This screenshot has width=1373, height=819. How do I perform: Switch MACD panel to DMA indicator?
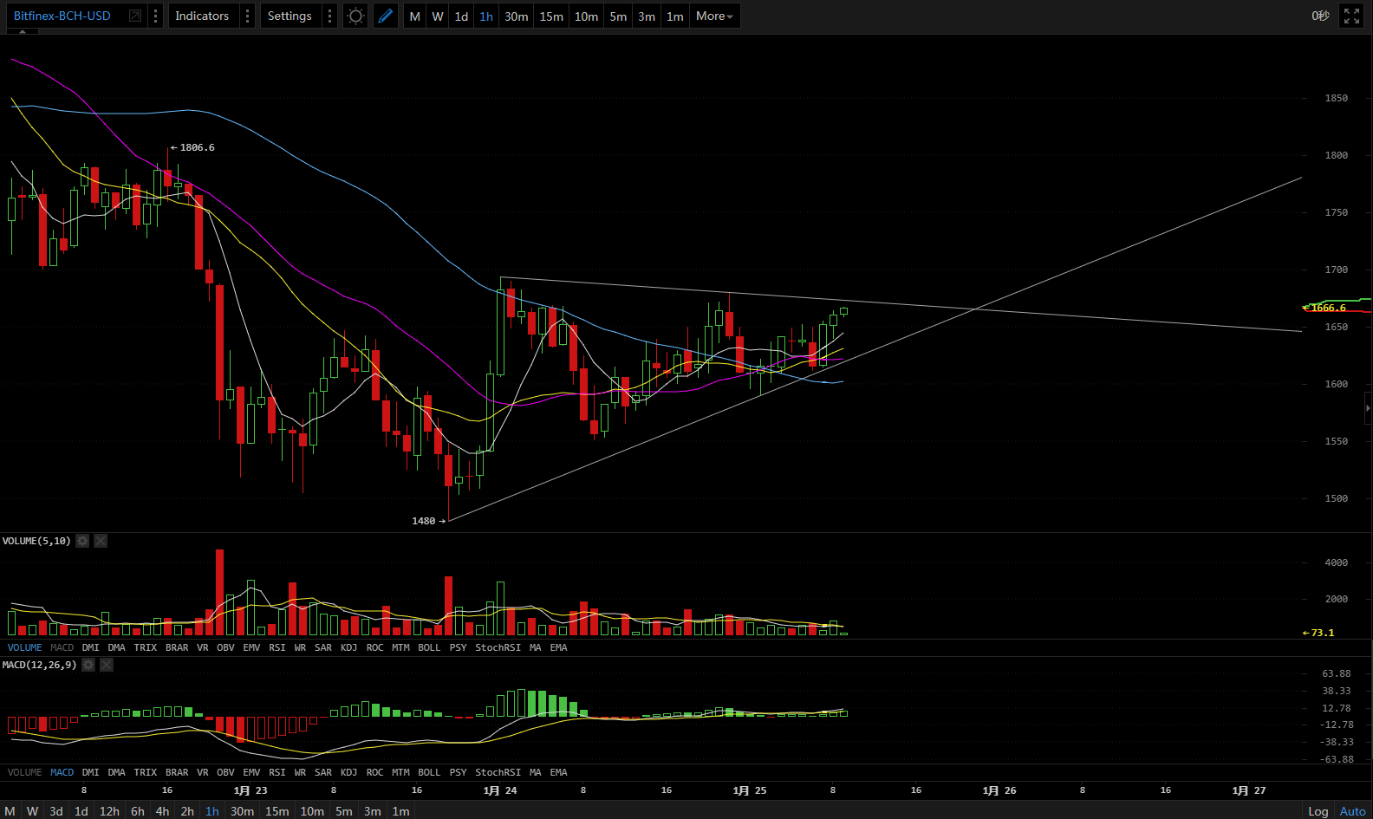coord(116,772)
